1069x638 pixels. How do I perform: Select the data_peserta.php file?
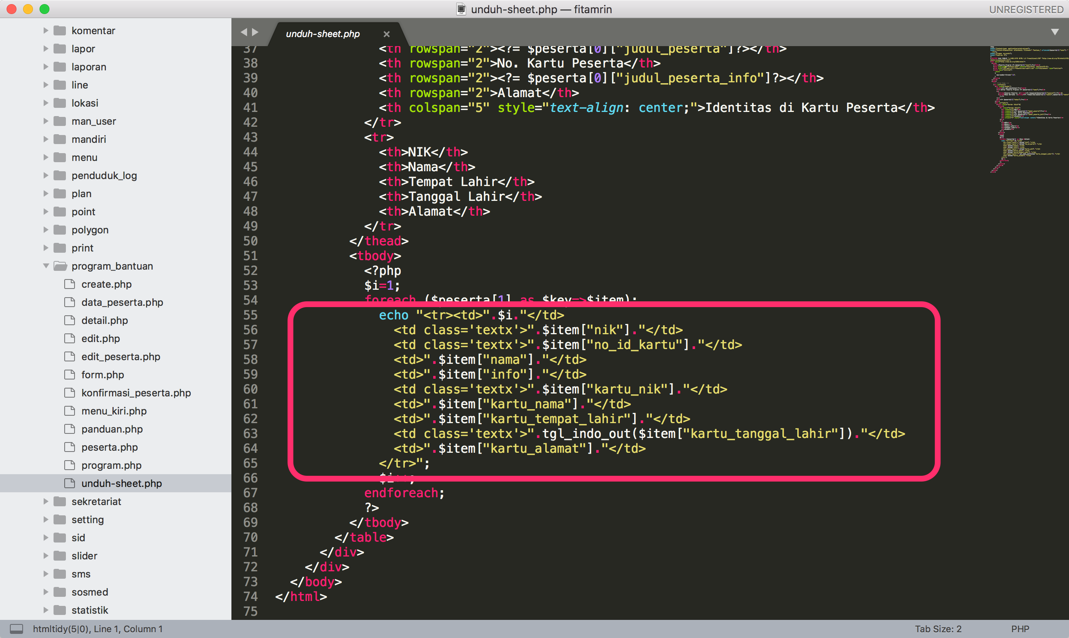(x=122, y=302)
